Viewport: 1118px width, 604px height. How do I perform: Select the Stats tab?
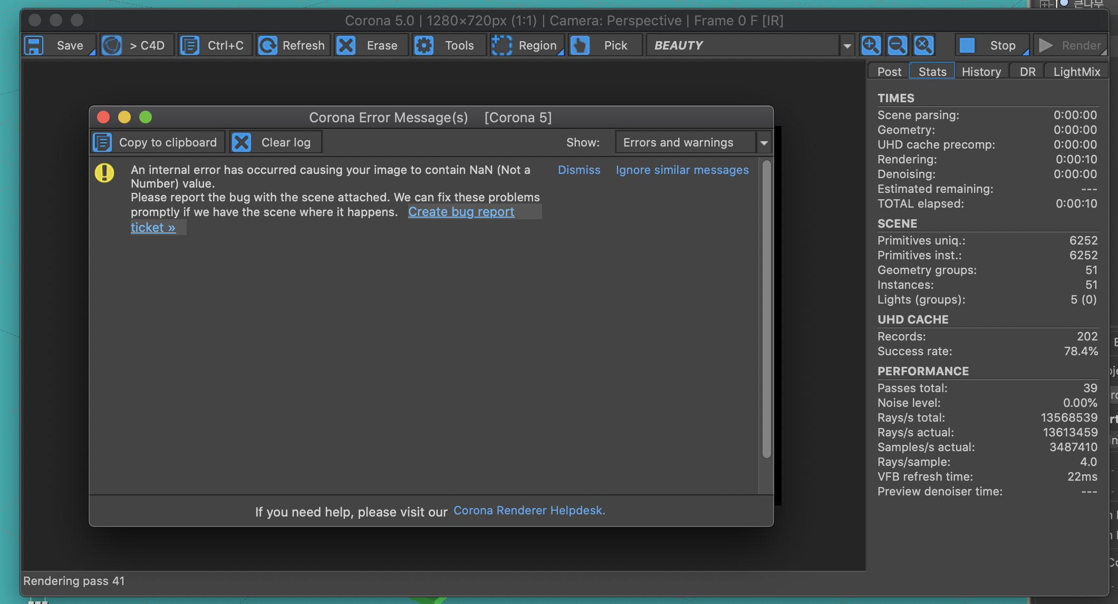click(932, 72)
